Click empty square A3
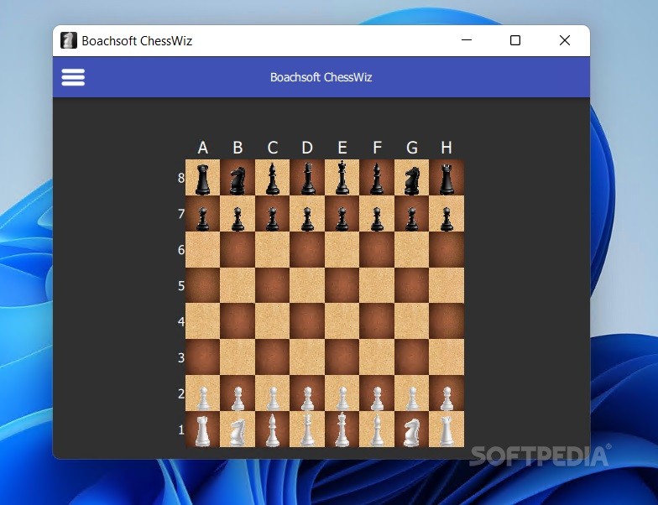Image resolution: width=658 pixels, height=505 pixels. 203,357
